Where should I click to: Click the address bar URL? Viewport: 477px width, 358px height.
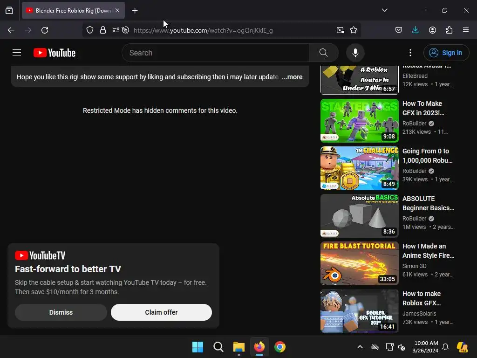tap(203, 30)
